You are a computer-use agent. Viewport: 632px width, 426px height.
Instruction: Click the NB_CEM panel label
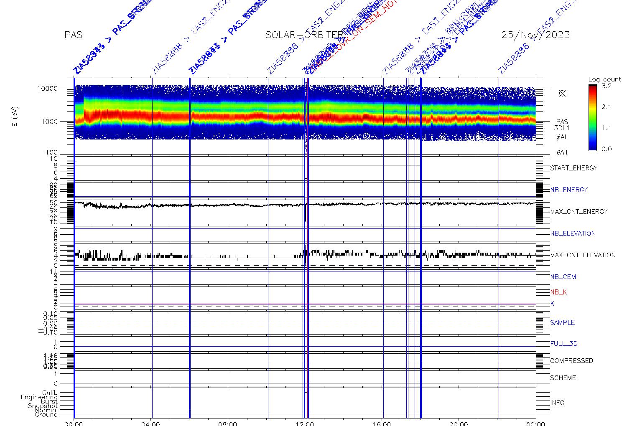pos(563,277)
